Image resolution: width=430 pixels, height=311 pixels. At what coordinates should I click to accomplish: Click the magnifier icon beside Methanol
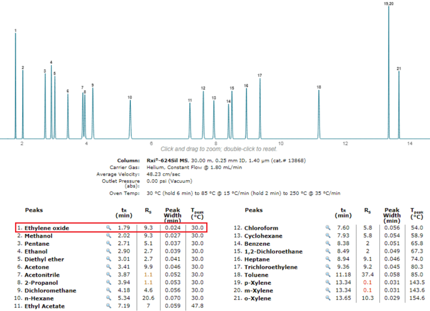tap(108, 236)
